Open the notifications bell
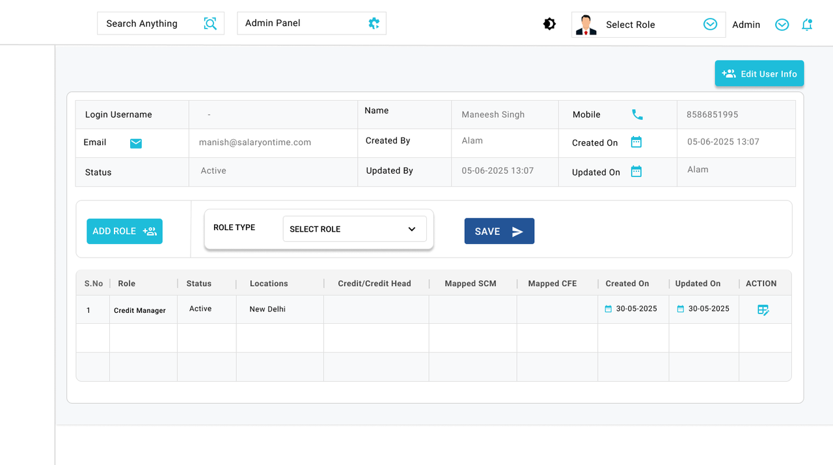The width and height of the screenshot is (833, 465). pyautogui.click(x=807, y=23)
